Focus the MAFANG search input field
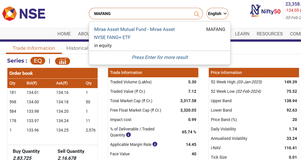 (146, 14)
